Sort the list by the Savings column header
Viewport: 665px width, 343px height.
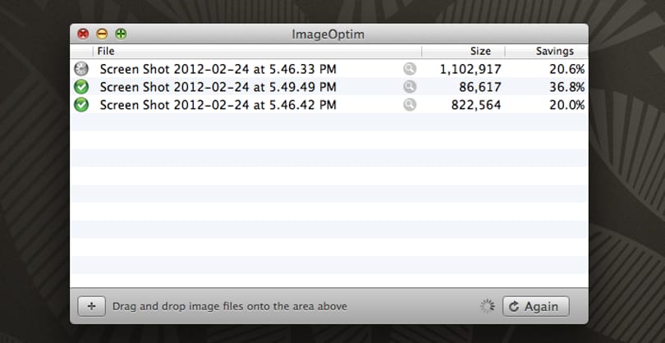point(547,52)
